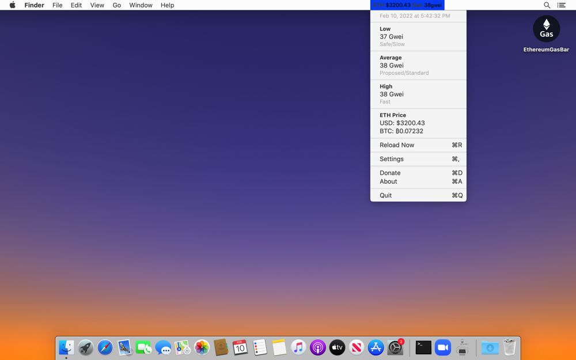Open Notes from the dock
The height and width of the screenshot is (360, 576).
279,347
